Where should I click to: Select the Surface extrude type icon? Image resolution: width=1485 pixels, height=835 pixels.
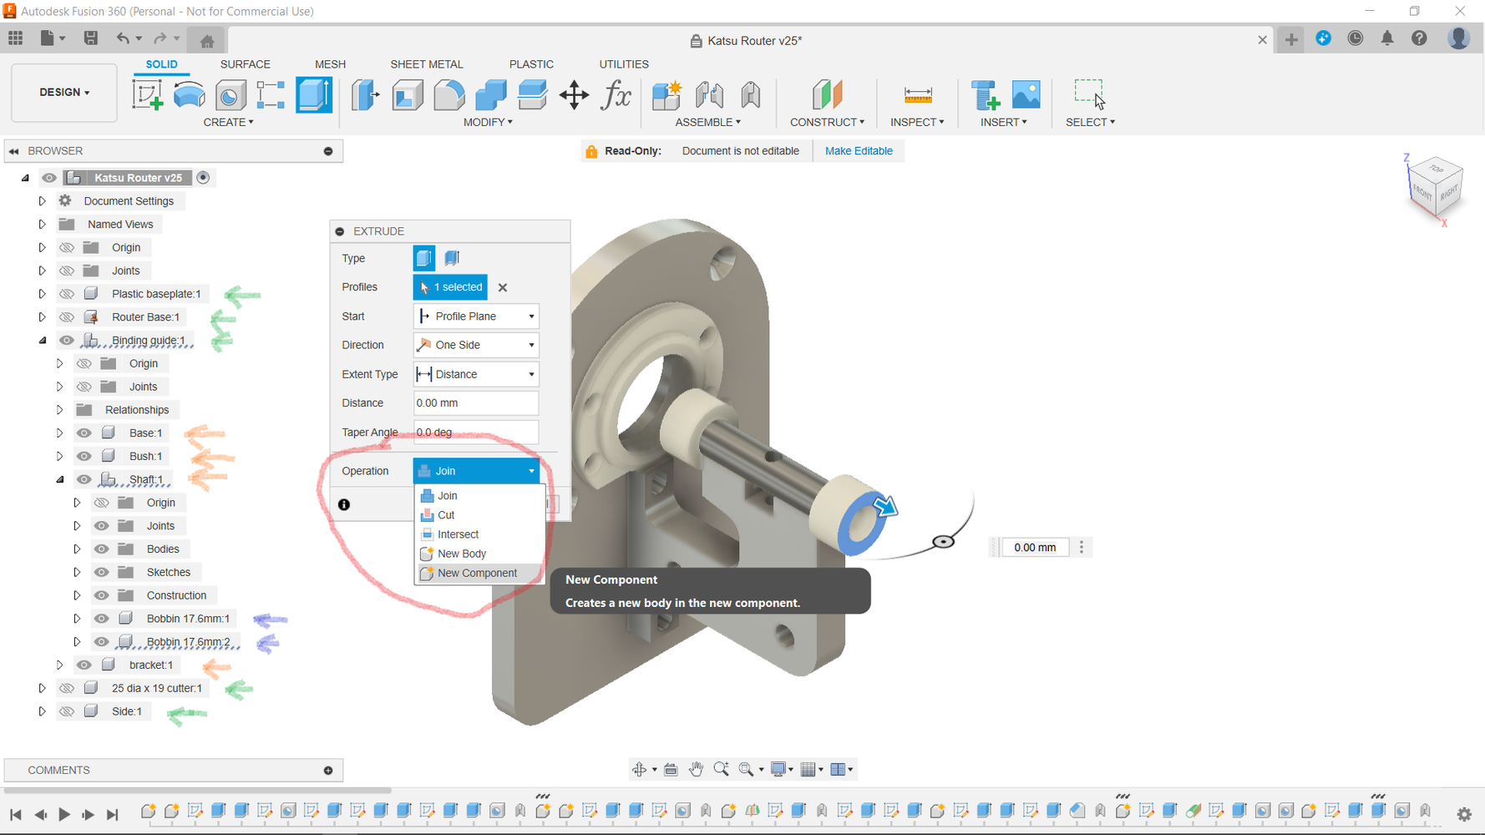coord(452,258)
